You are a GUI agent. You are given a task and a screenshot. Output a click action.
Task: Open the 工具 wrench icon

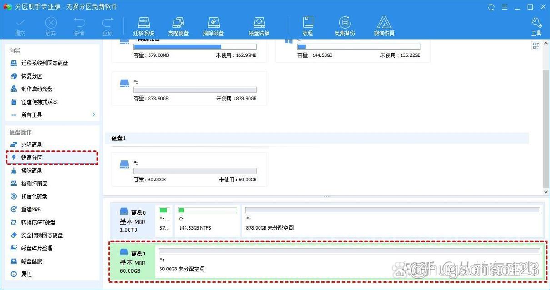pos(536,26)
